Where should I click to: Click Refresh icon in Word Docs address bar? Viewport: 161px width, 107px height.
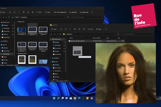118,34
